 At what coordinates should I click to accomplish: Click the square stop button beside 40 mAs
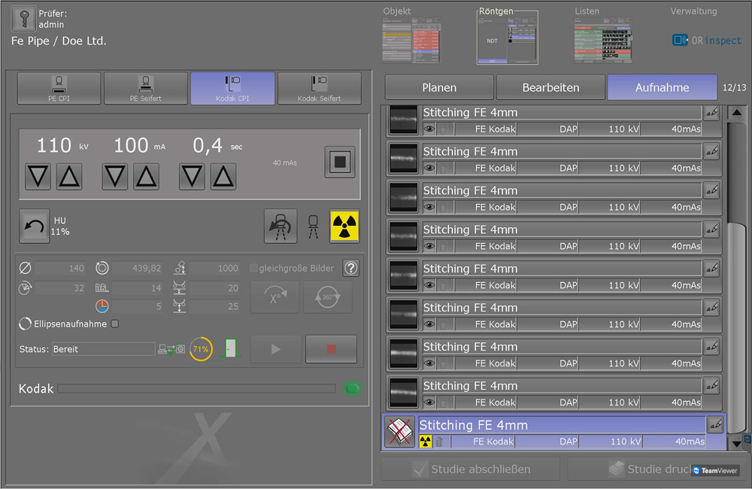pos(340,162)
